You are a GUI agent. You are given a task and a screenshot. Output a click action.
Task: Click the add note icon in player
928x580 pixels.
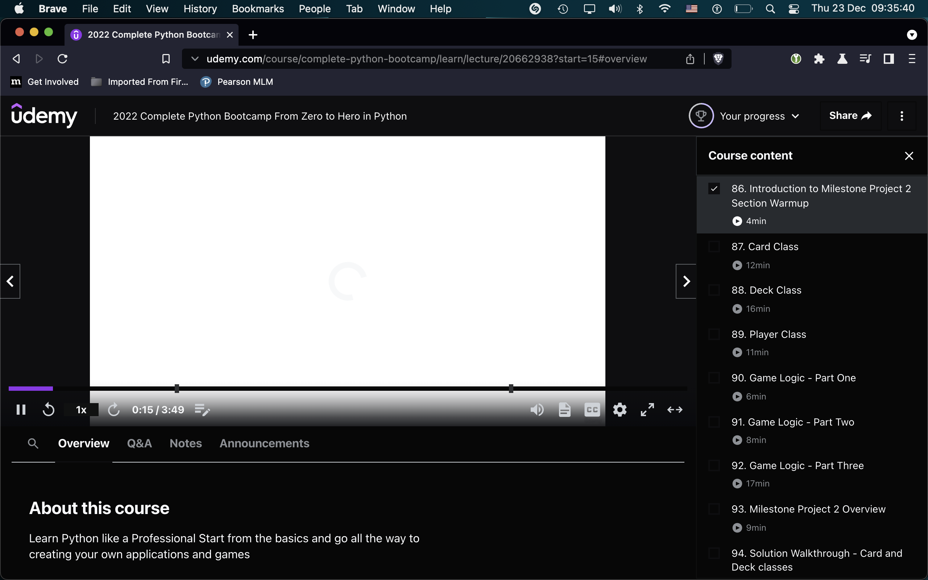202,409
